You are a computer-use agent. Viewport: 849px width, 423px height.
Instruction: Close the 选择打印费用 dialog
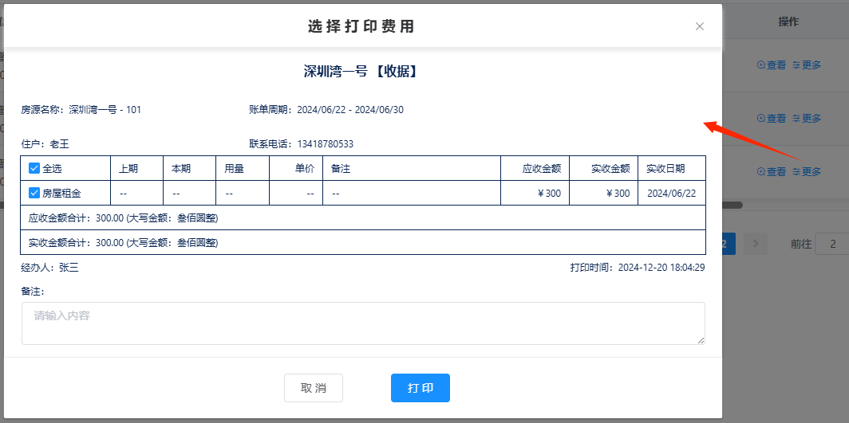700,26
